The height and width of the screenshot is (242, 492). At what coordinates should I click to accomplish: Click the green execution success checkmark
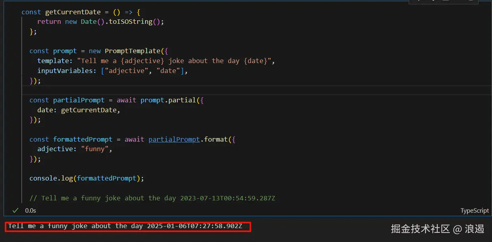pos(15,210)
